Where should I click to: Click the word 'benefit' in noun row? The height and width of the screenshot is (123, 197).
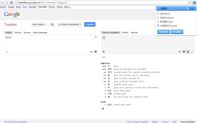click(x=117, y=105)
